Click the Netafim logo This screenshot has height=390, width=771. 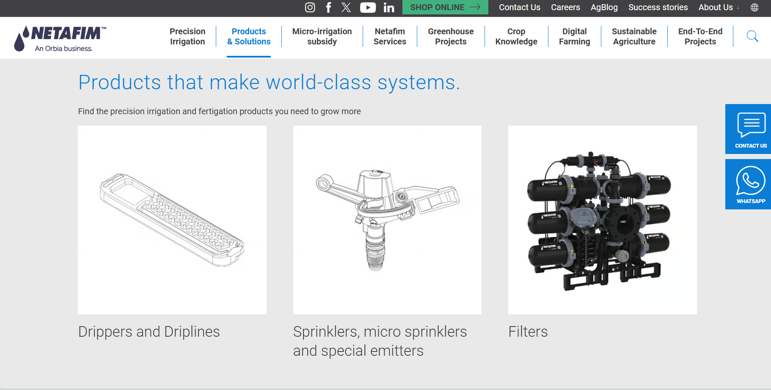pyautogui.click(x=60, y=38)
